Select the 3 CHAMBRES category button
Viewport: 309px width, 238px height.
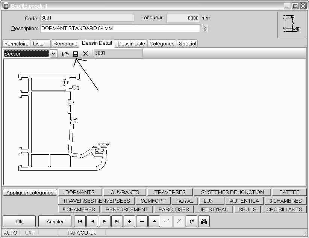coord(286,201)
